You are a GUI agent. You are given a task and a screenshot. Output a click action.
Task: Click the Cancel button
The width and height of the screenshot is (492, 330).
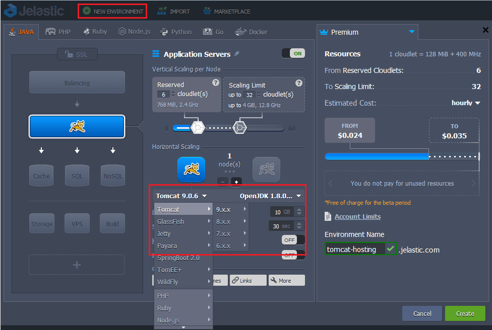[422, 313]
